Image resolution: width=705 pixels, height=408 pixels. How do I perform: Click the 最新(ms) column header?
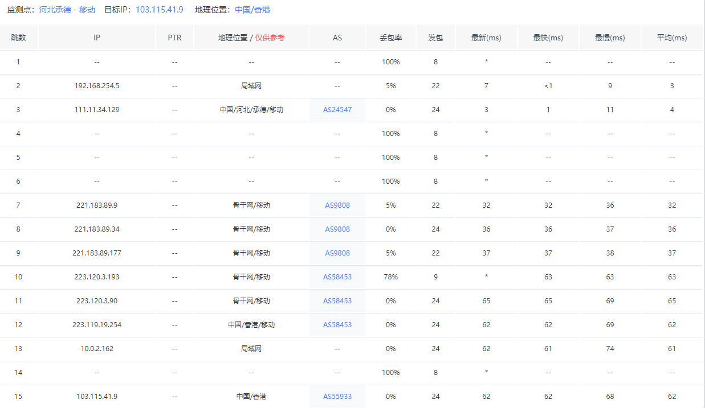486,38
